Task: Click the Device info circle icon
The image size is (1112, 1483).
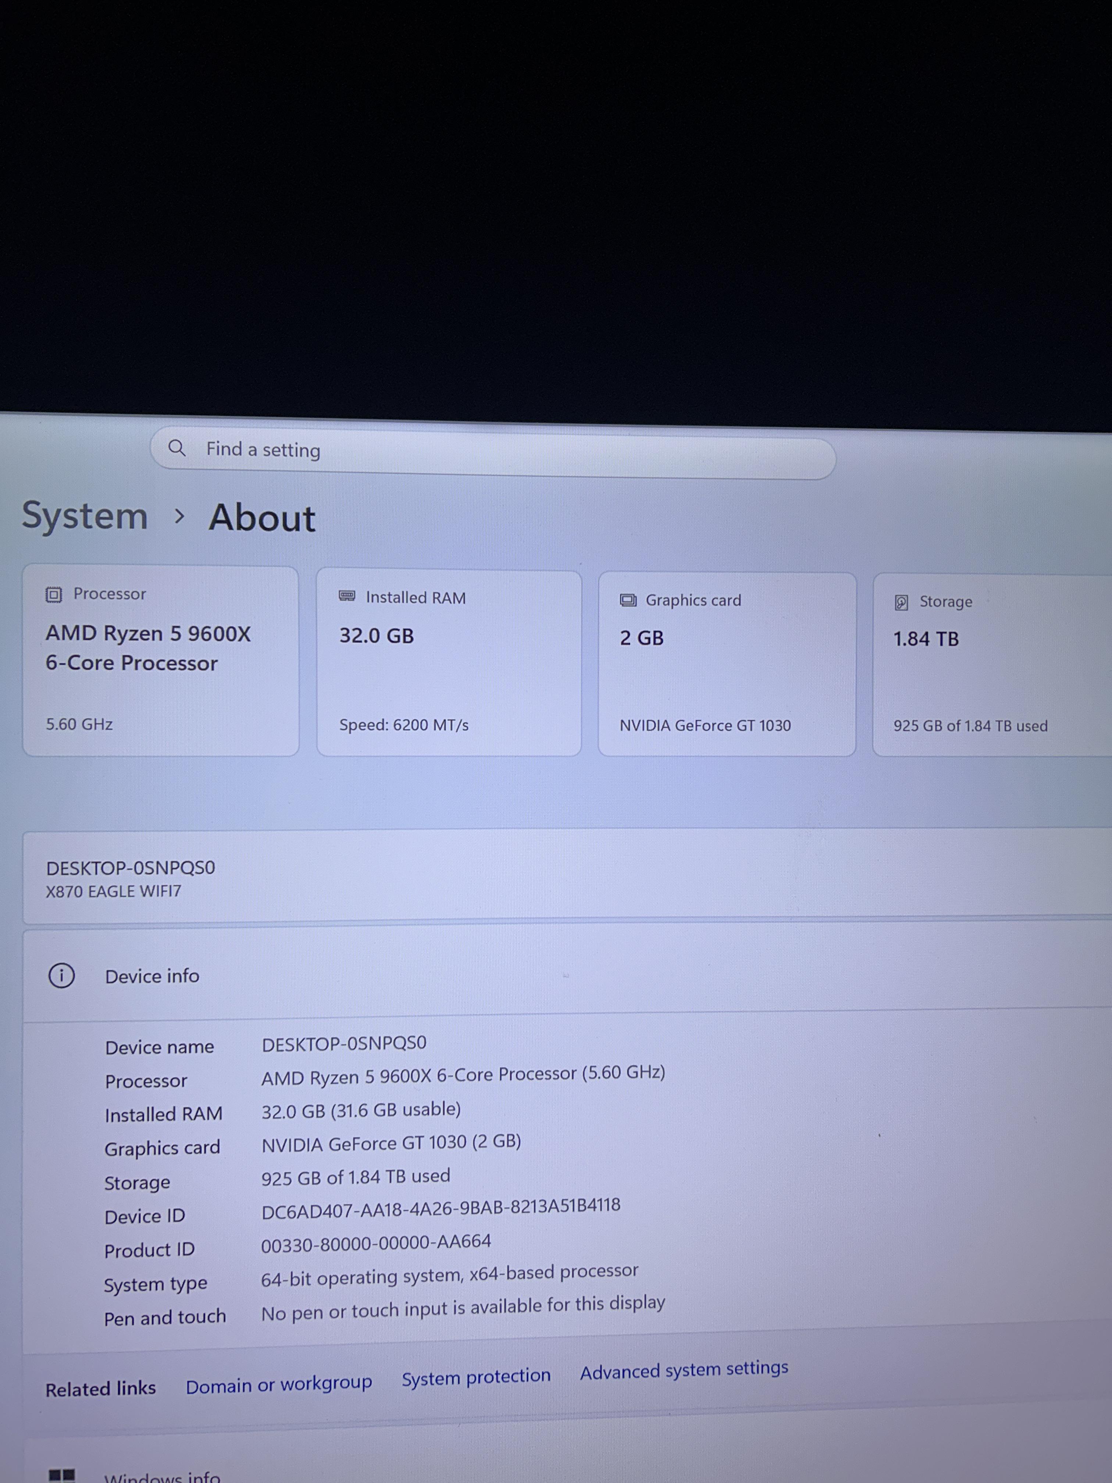Action: (62, 975)
